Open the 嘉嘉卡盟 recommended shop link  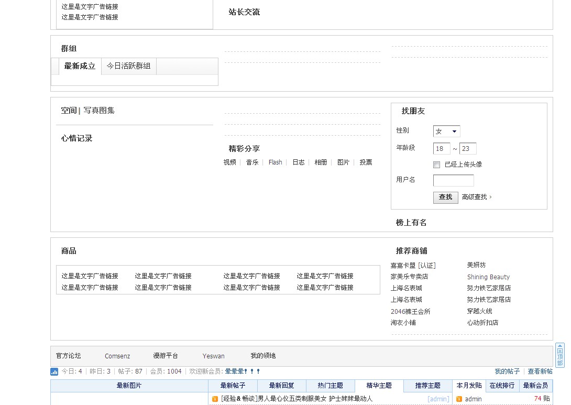[403, 265]
